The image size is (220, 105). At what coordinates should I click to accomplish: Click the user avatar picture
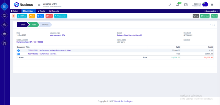[205, 4]
